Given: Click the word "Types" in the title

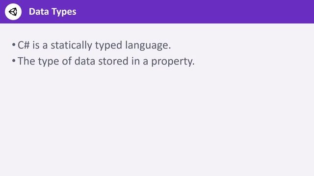Looking at the screenshot, I should [x=65, y=12].
